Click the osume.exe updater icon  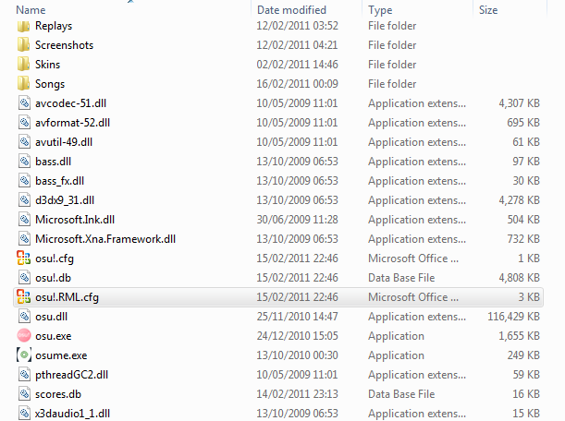coord(24,355)
